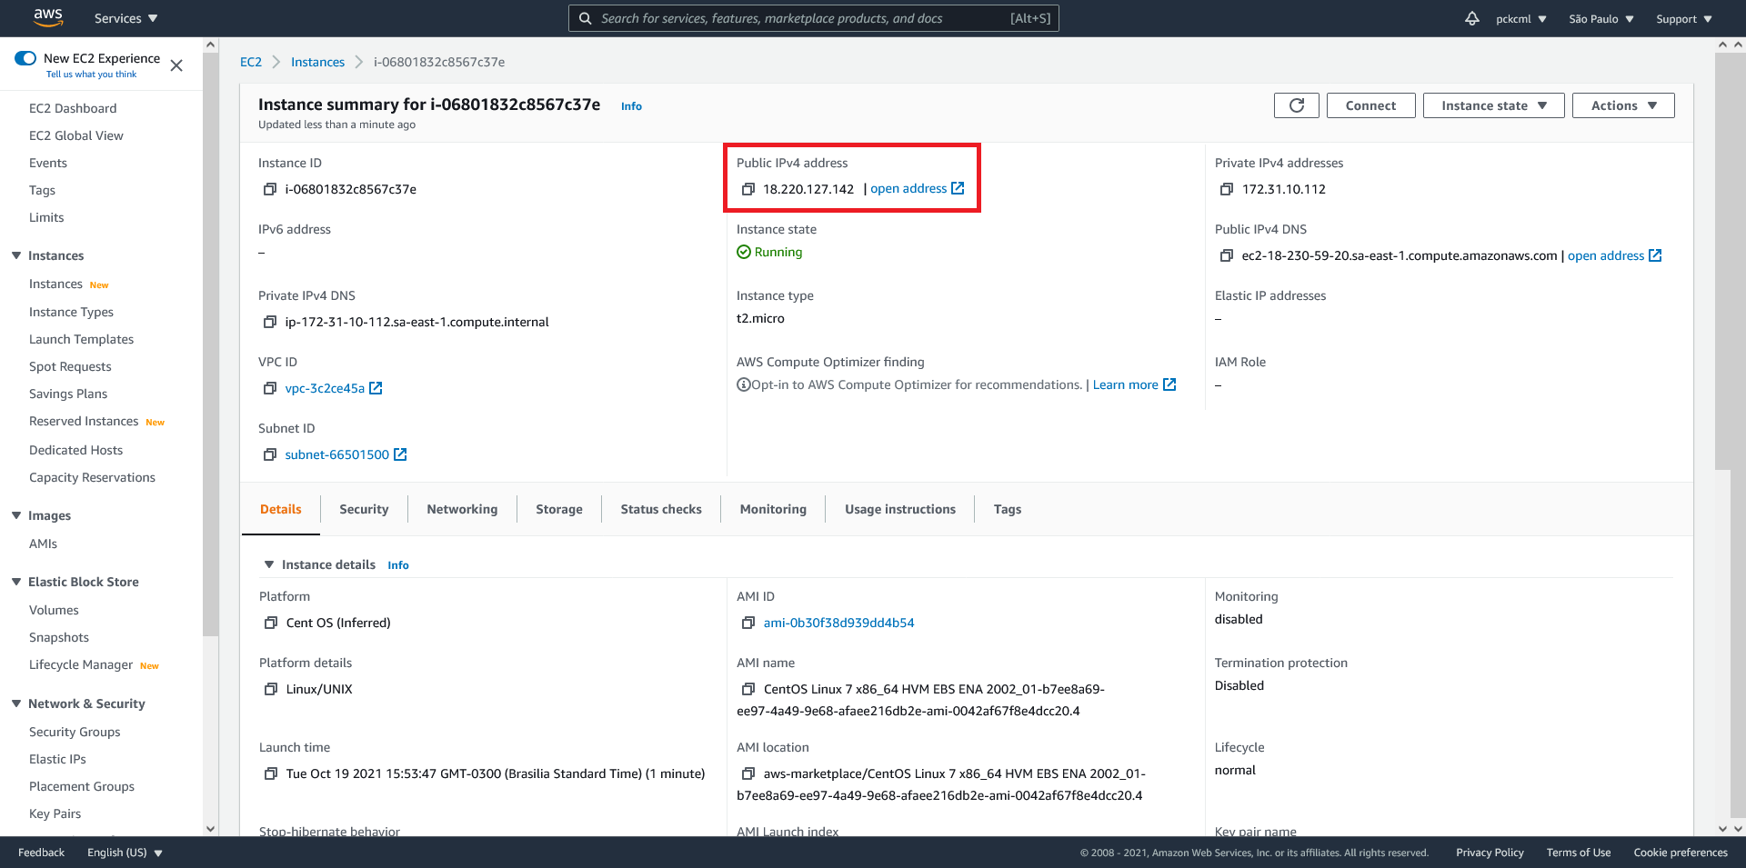This screenshot has height=868, width=1746.
Task: Copy the Instance ID using its copy icon
Action: tap(270, 189)
